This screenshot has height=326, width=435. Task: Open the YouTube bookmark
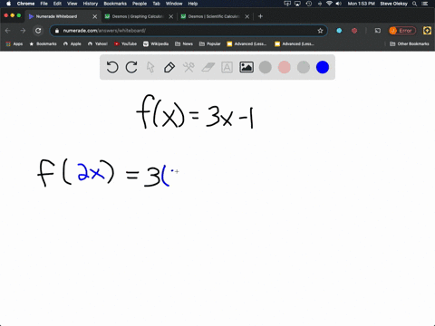click(x=125, y=43)
